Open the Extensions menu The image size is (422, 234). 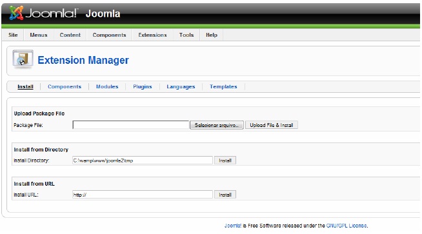(x=152, y=35)
